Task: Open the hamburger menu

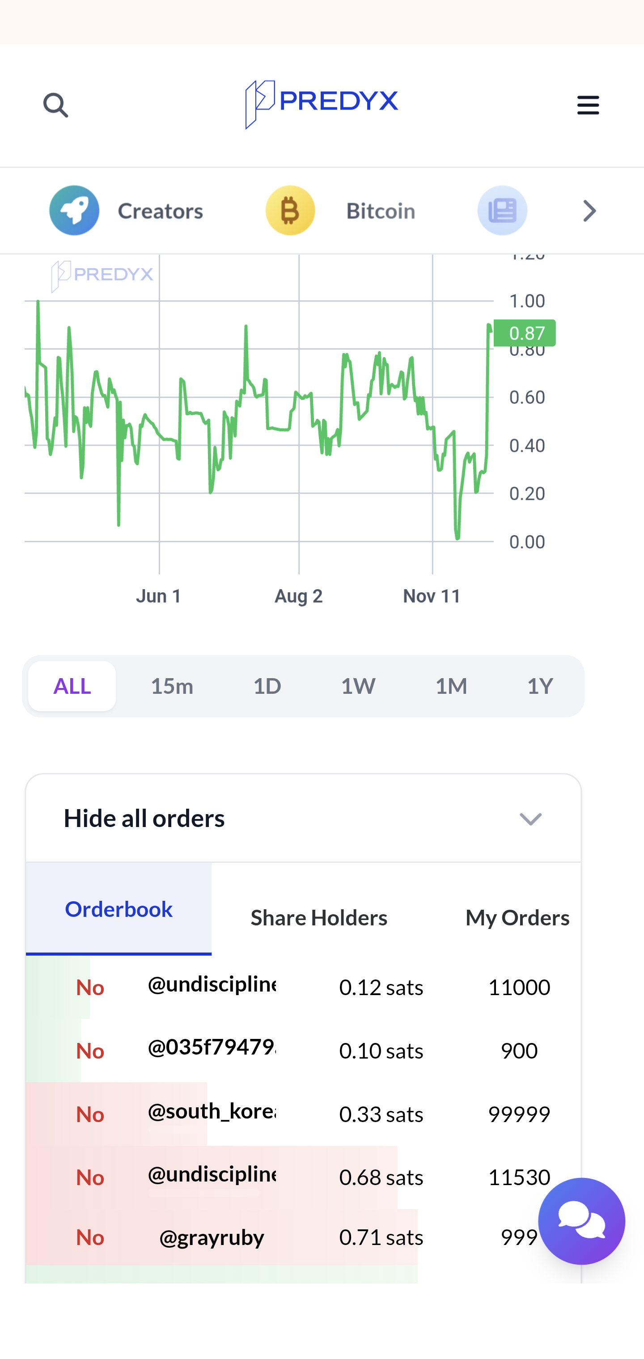Action: coord(588,105)
